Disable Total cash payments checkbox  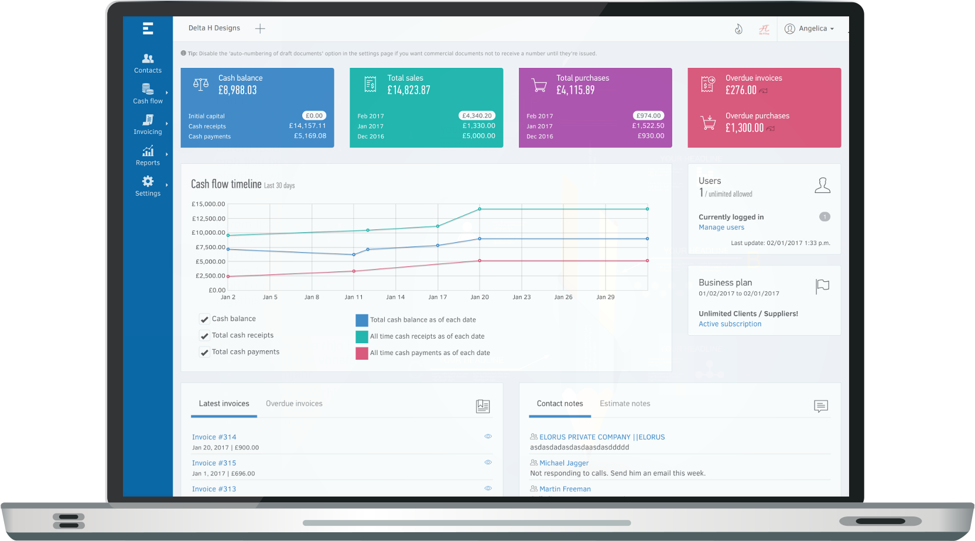pos(204,352)
